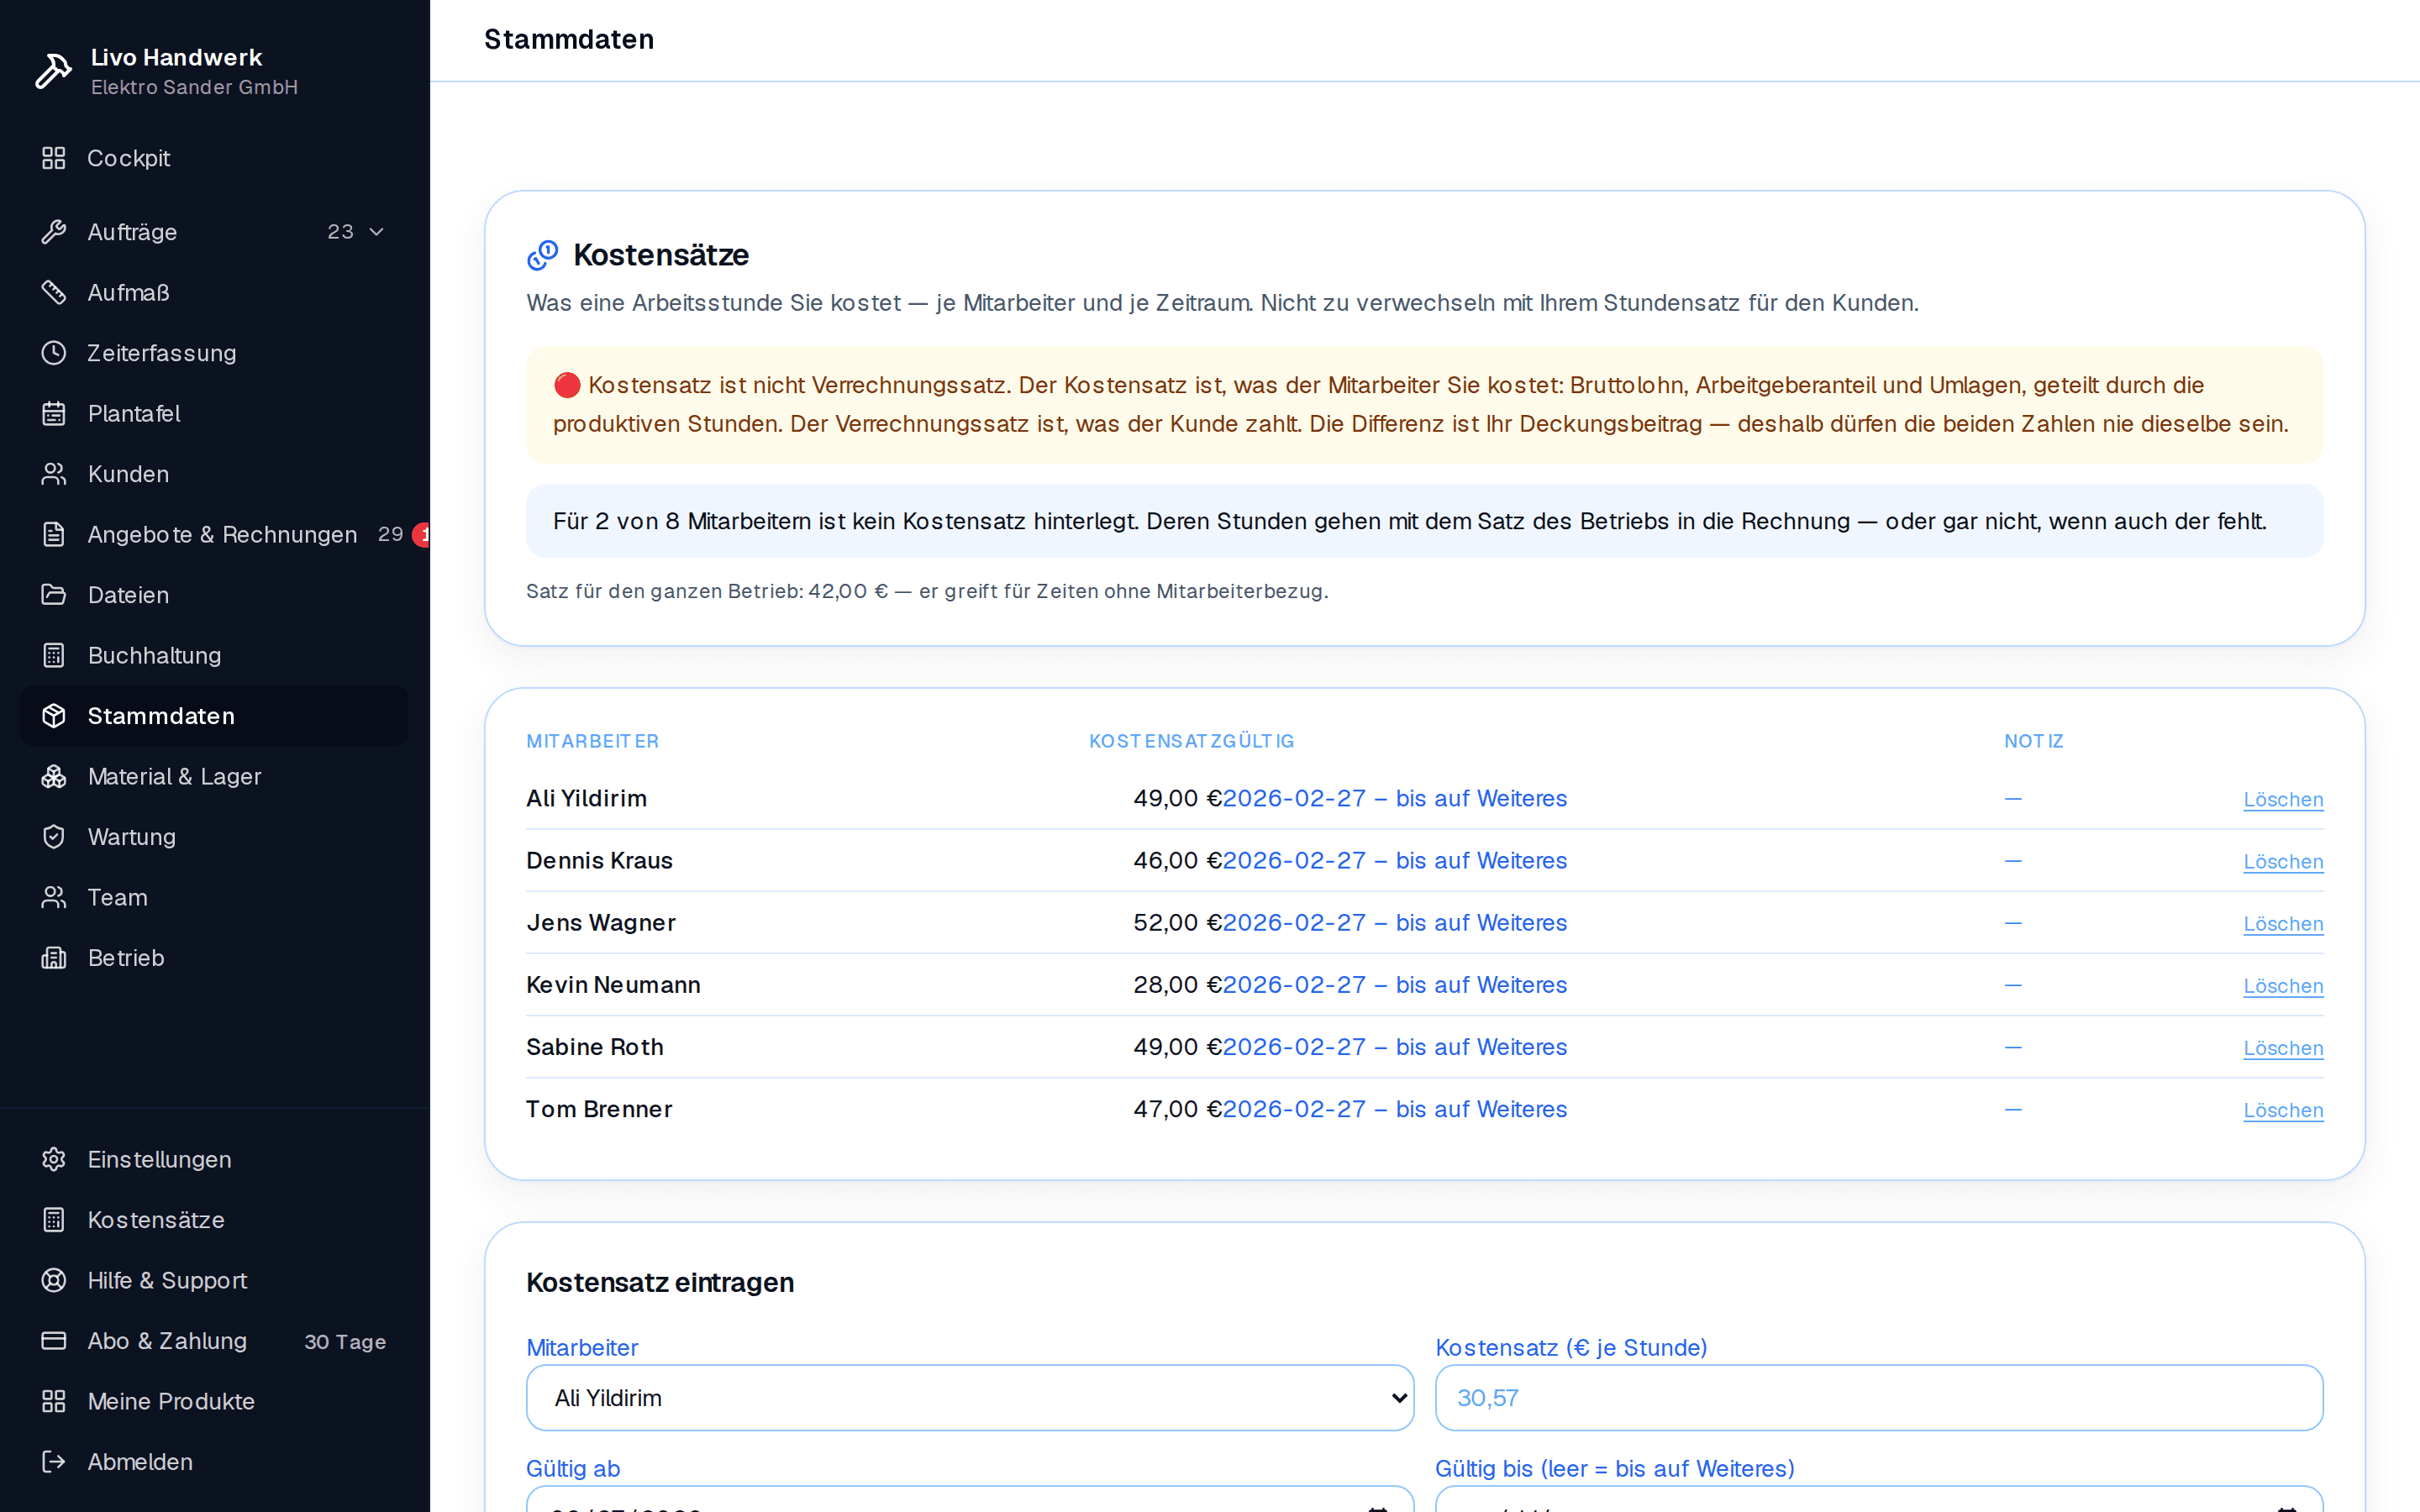This screenshot has height=1512, width=2420.
Task: Click the Mitarbeiter column header
Action: [593, 741]
